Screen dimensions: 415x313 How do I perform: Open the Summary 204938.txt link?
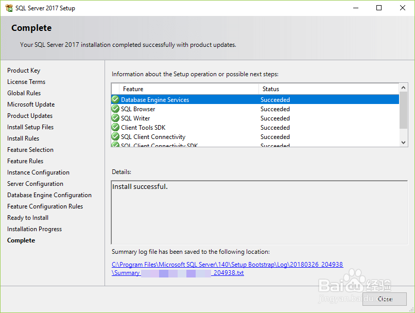(178, 273)
